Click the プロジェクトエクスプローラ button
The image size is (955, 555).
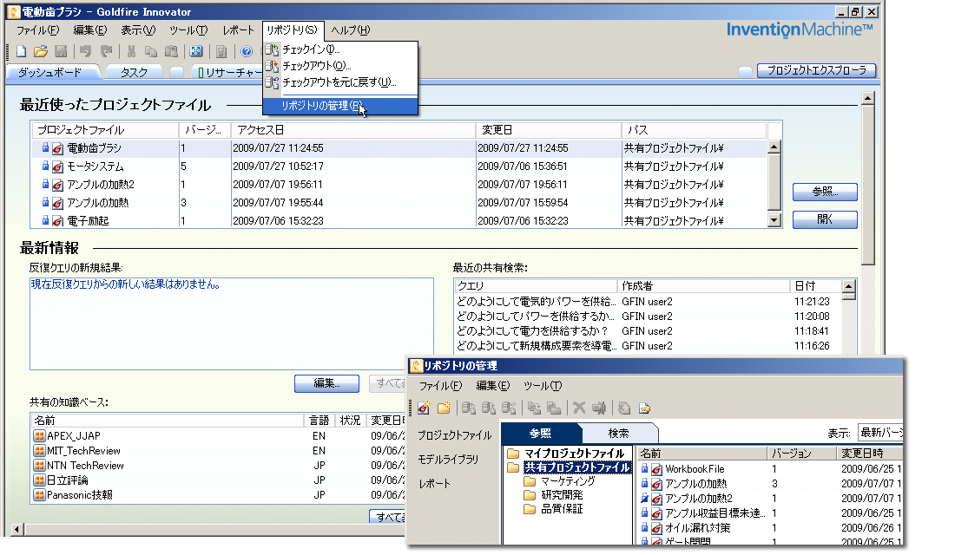coord(816,70)
